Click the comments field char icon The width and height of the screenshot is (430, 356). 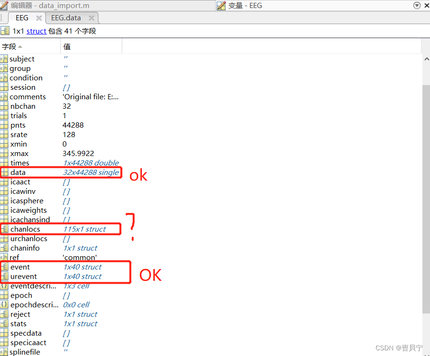coord(4,97)
